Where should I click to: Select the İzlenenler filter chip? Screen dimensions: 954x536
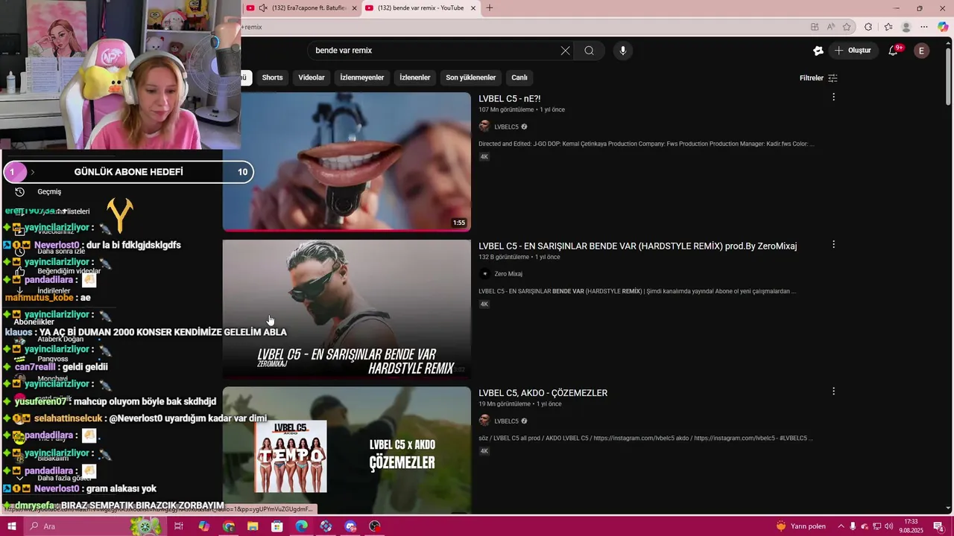(415, 77)
